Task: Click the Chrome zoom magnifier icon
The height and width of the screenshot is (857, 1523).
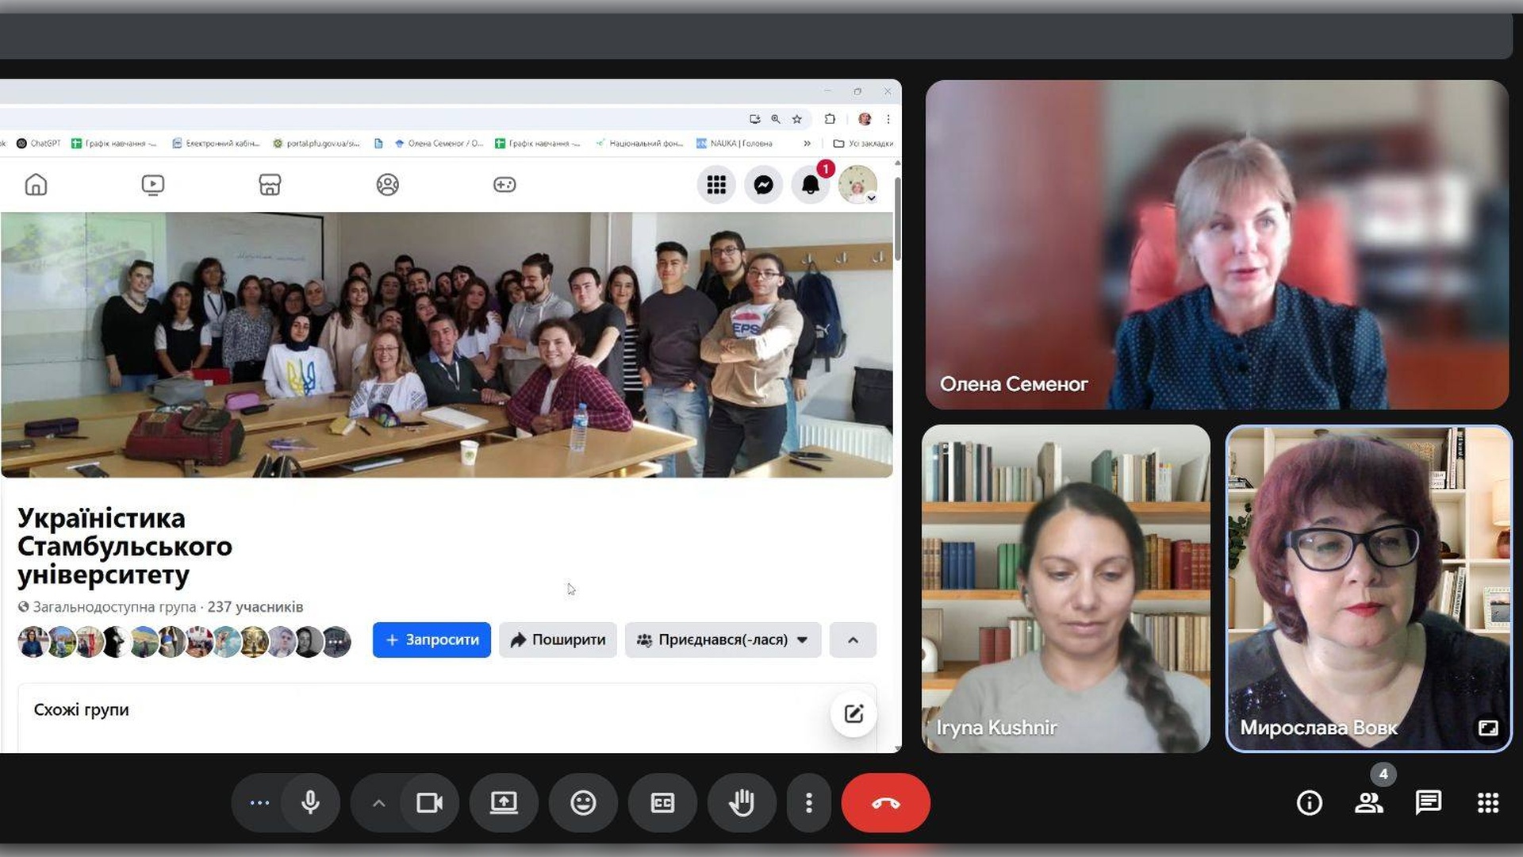Action: click(x=776, y=119)
